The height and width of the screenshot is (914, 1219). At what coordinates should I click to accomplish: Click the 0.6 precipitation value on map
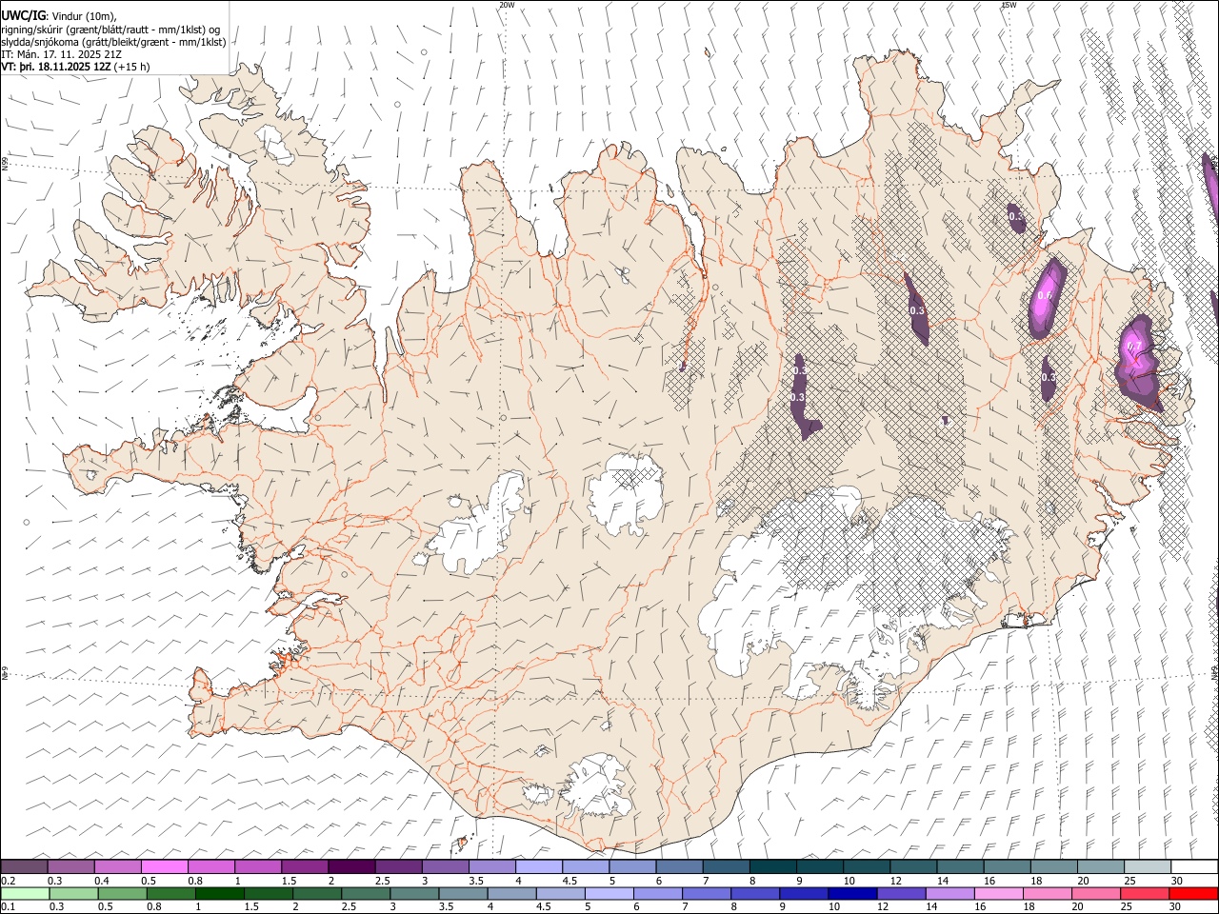[x=1044, y=295]
